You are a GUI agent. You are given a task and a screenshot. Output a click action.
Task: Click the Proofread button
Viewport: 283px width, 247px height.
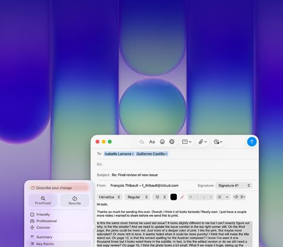click(x=43, y=201)
